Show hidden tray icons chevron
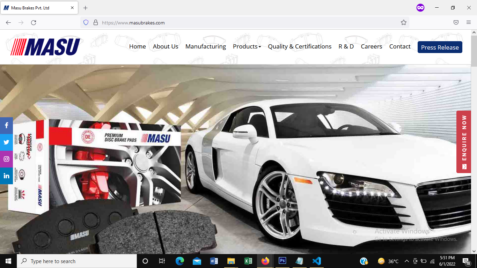Screen dimensions: 477x268 407,261
